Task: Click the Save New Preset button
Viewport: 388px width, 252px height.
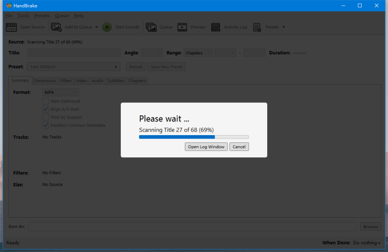Action: coord(166,67)
